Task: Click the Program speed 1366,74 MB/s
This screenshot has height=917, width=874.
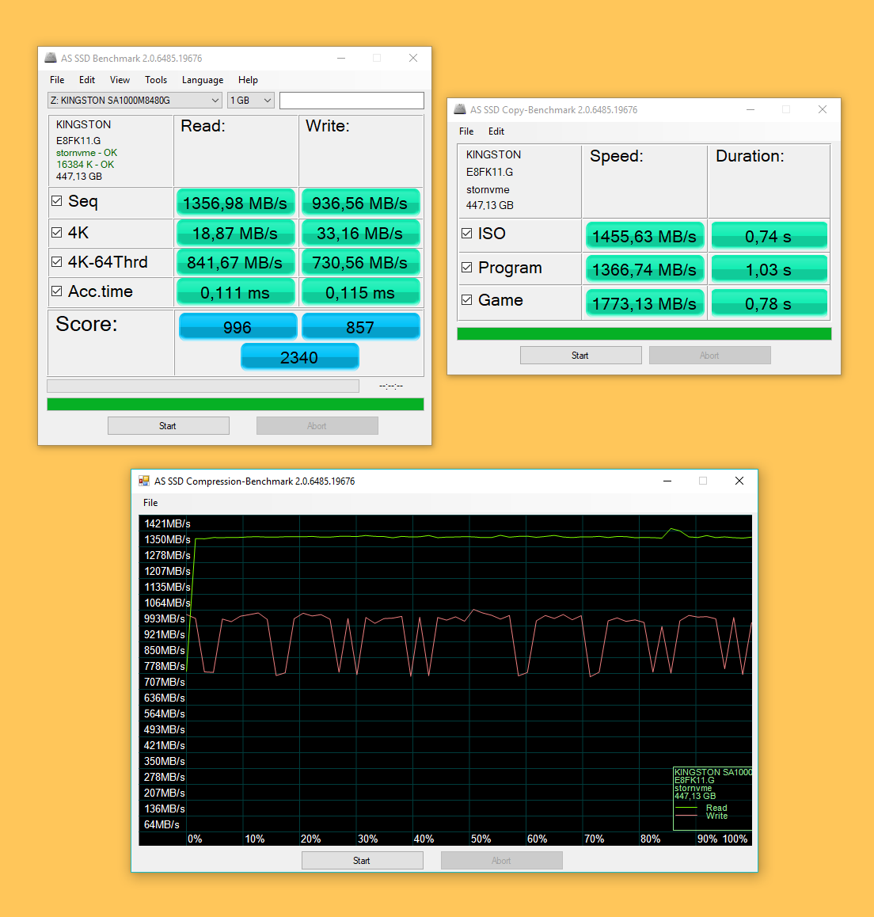Action: pos(644,269)
